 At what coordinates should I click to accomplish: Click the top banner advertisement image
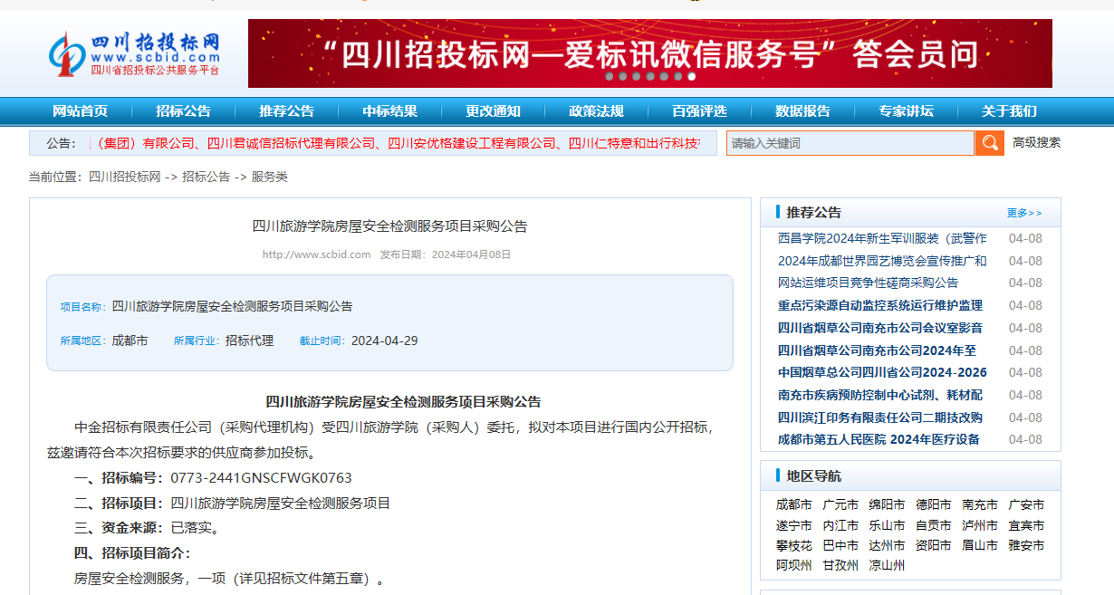click(x=650, y=53)
